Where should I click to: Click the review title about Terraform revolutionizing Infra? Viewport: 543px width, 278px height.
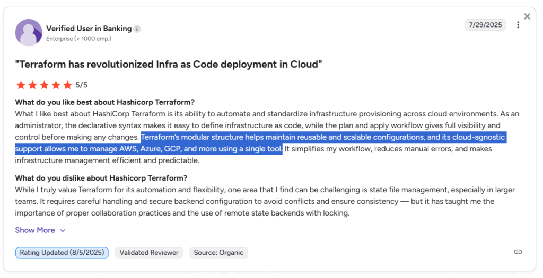[169, 65]
